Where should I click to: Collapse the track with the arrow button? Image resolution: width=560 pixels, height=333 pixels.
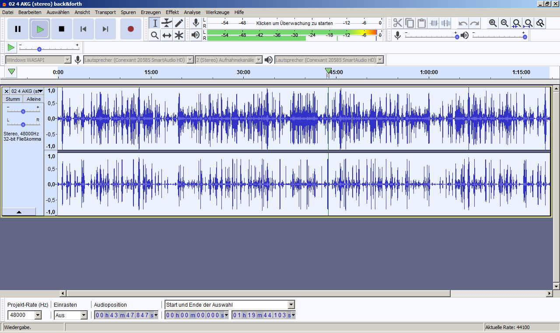click(x=19, y=212)
